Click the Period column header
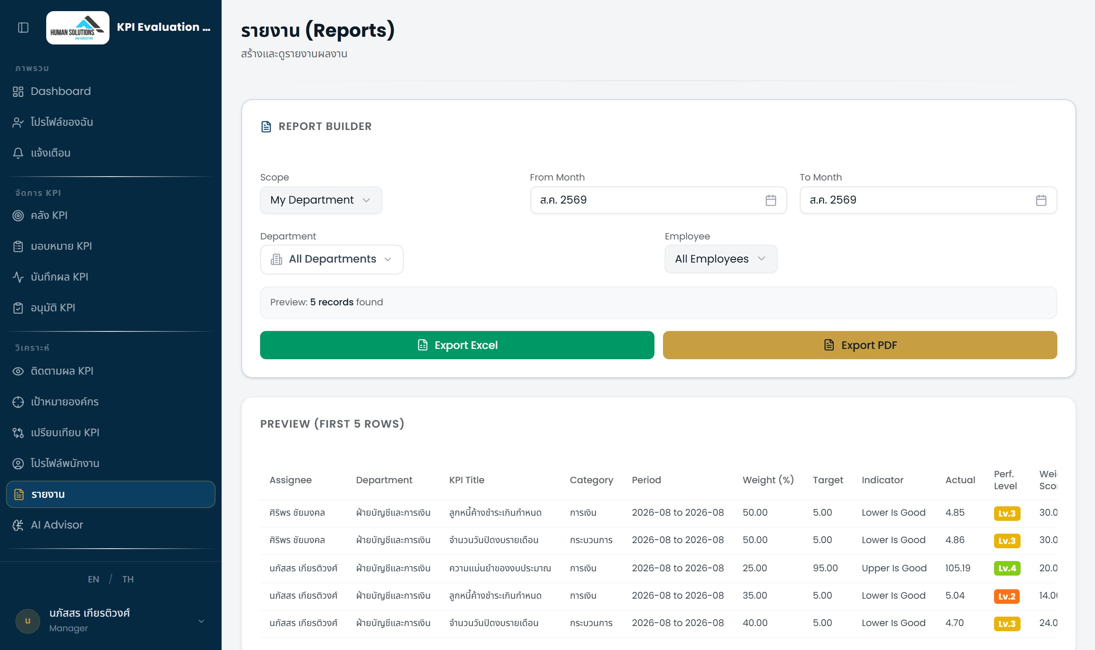Screen dimensions: 1095x650 click(646, 480)
